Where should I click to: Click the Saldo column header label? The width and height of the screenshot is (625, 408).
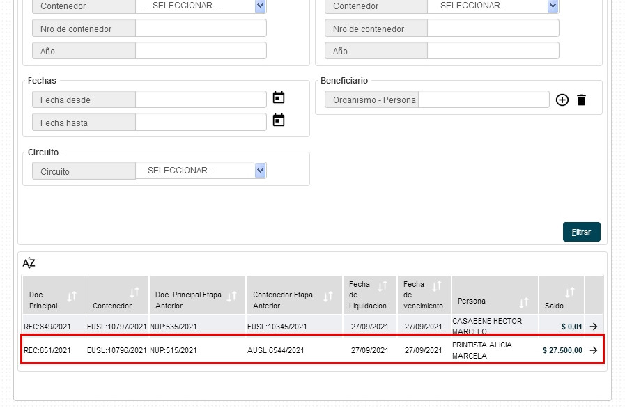[x=554, y=306]
